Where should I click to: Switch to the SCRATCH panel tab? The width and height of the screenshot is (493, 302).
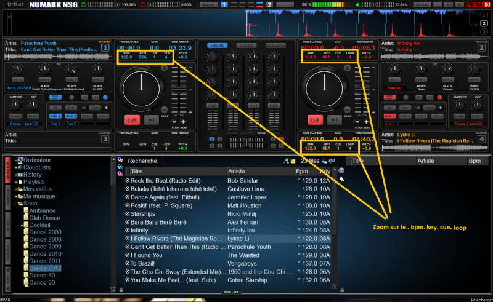(275, 46)
